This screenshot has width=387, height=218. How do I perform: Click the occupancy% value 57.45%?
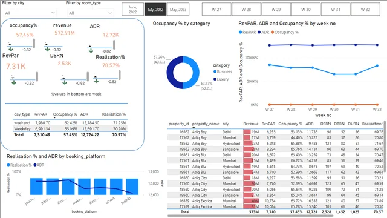25,35
